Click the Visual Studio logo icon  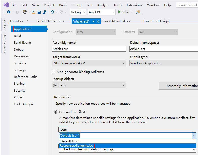(x=6, y=5)
